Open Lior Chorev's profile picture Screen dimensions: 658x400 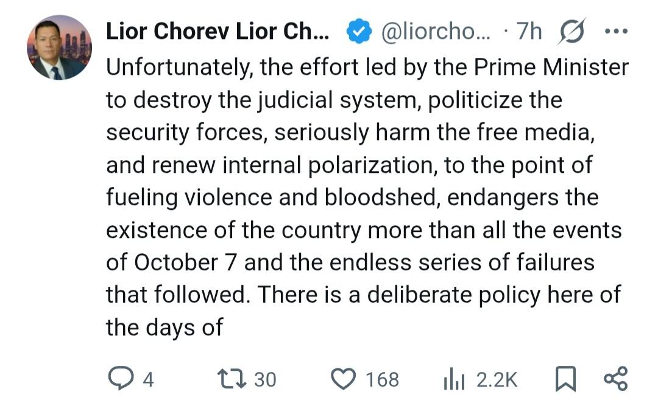click(x=59, y=47)
